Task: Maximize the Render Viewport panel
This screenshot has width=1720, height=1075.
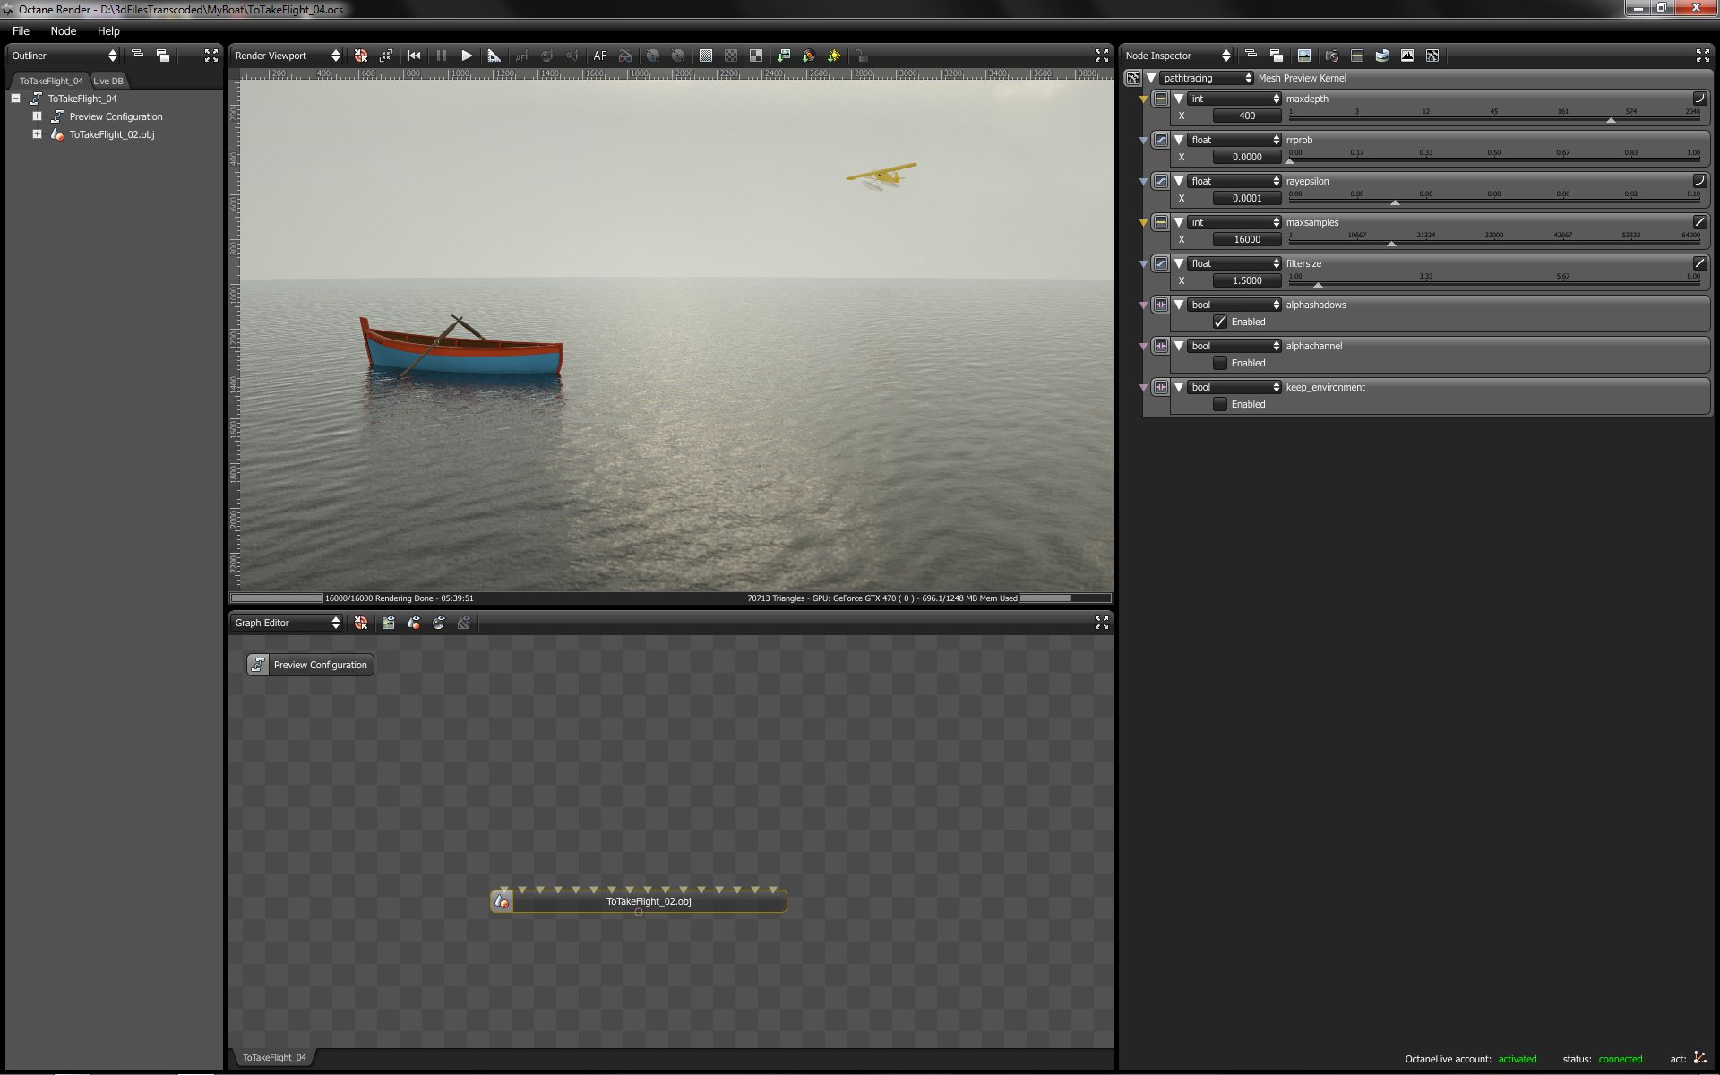Action: [x=1101, y=56]
